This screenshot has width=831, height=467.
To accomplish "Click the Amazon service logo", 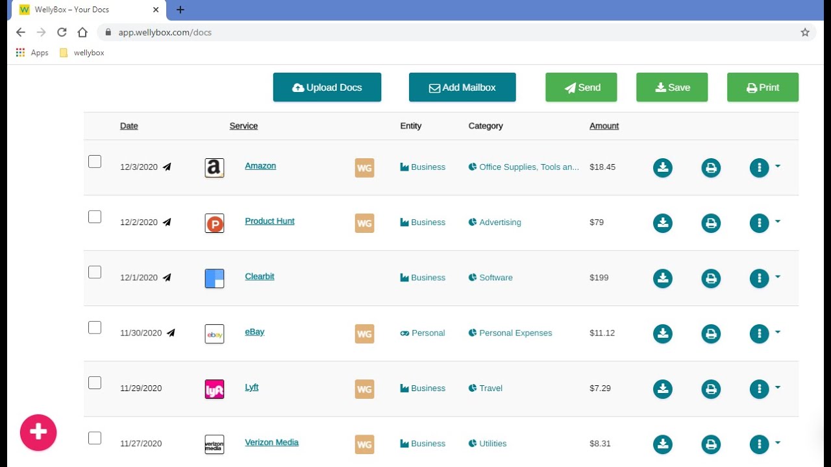I will (214, 167).
